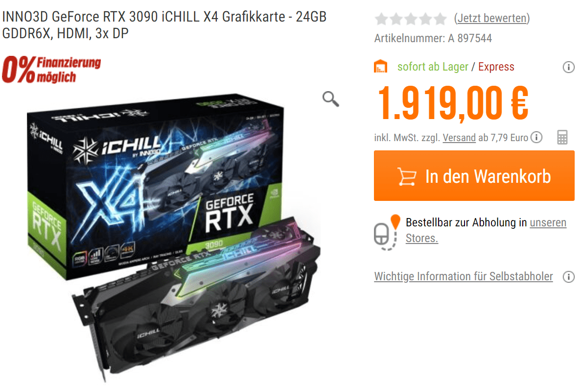Open the unseren Stores link

(x=486, y=230)
